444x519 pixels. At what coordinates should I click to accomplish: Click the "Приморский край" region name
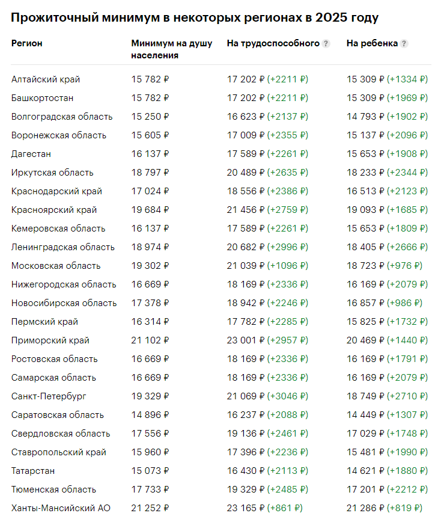pos(50,340)
